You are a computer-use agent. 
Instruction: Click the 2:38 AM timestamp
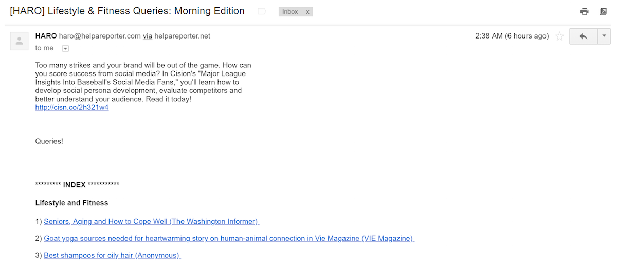(x=512, y=36)
